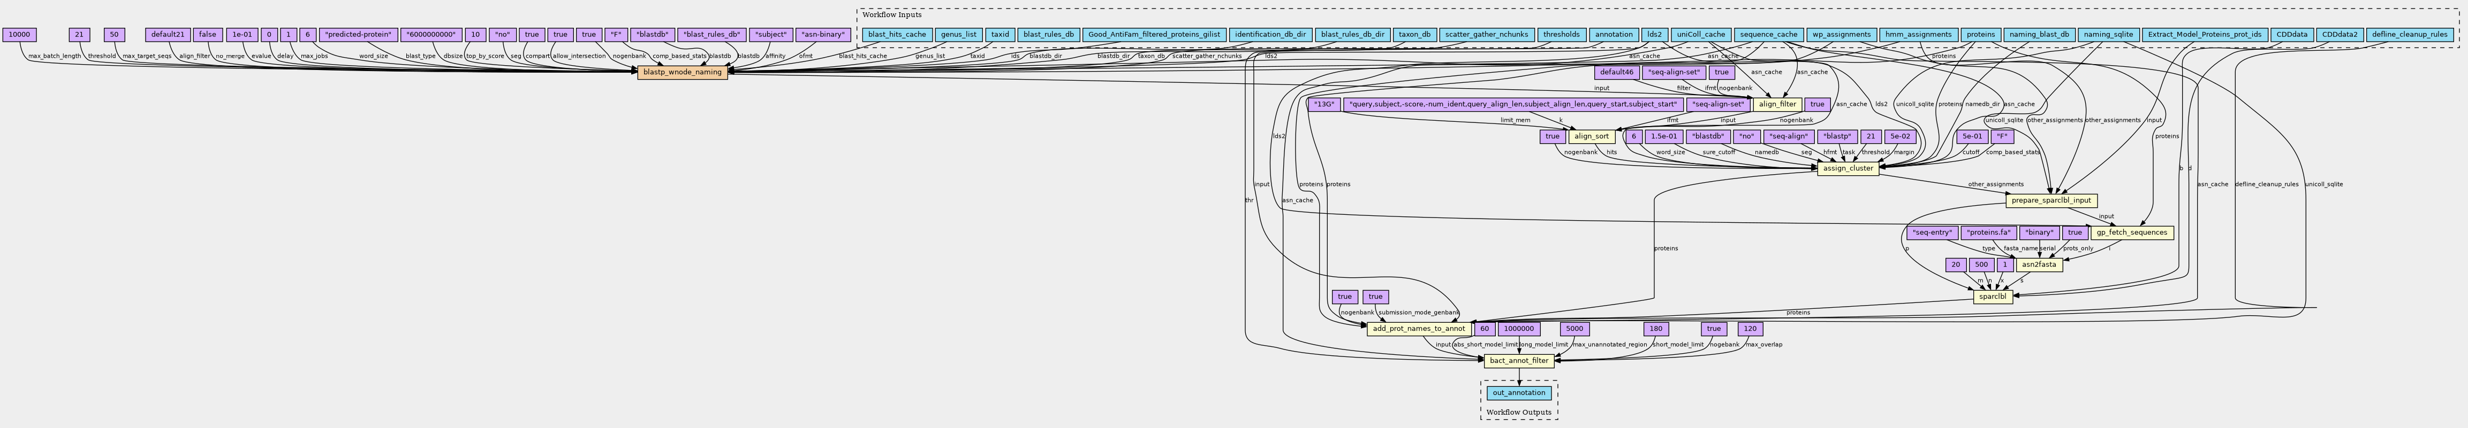The height and width of the screenshot is (428, 2468).
Task: Click the gp_fetch_sequences step node
Action: tap(2131, 233)
